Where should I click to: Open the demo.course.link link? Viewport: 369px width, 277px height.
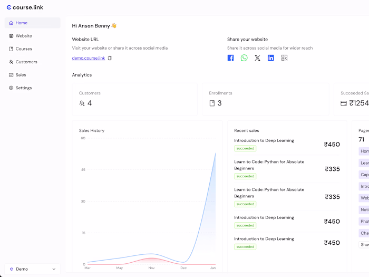click(x=89, y=58)
